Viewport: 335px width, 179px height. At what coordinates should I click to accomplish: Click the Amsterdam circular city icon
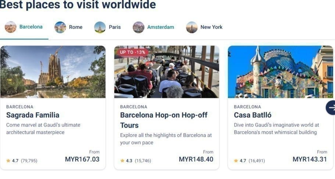click(139, 27)
